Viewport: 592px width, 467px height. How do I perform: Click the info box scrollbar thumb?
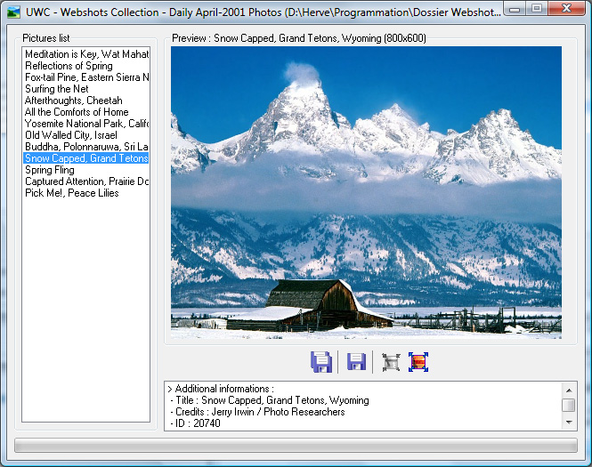pyautogui.click(x=569, y=405)
